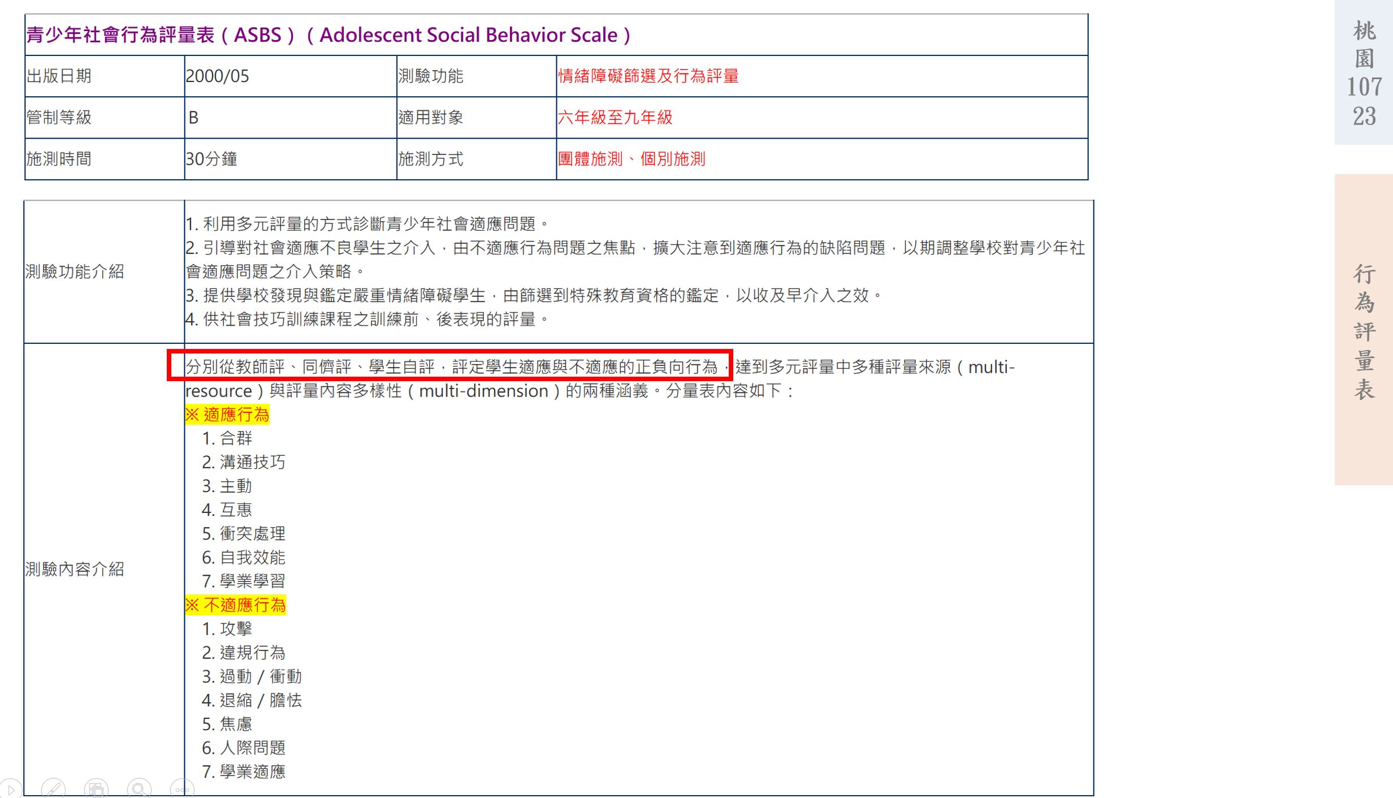
Task: Click the 2000/05 publication date cell
Action: pos(218,76)
